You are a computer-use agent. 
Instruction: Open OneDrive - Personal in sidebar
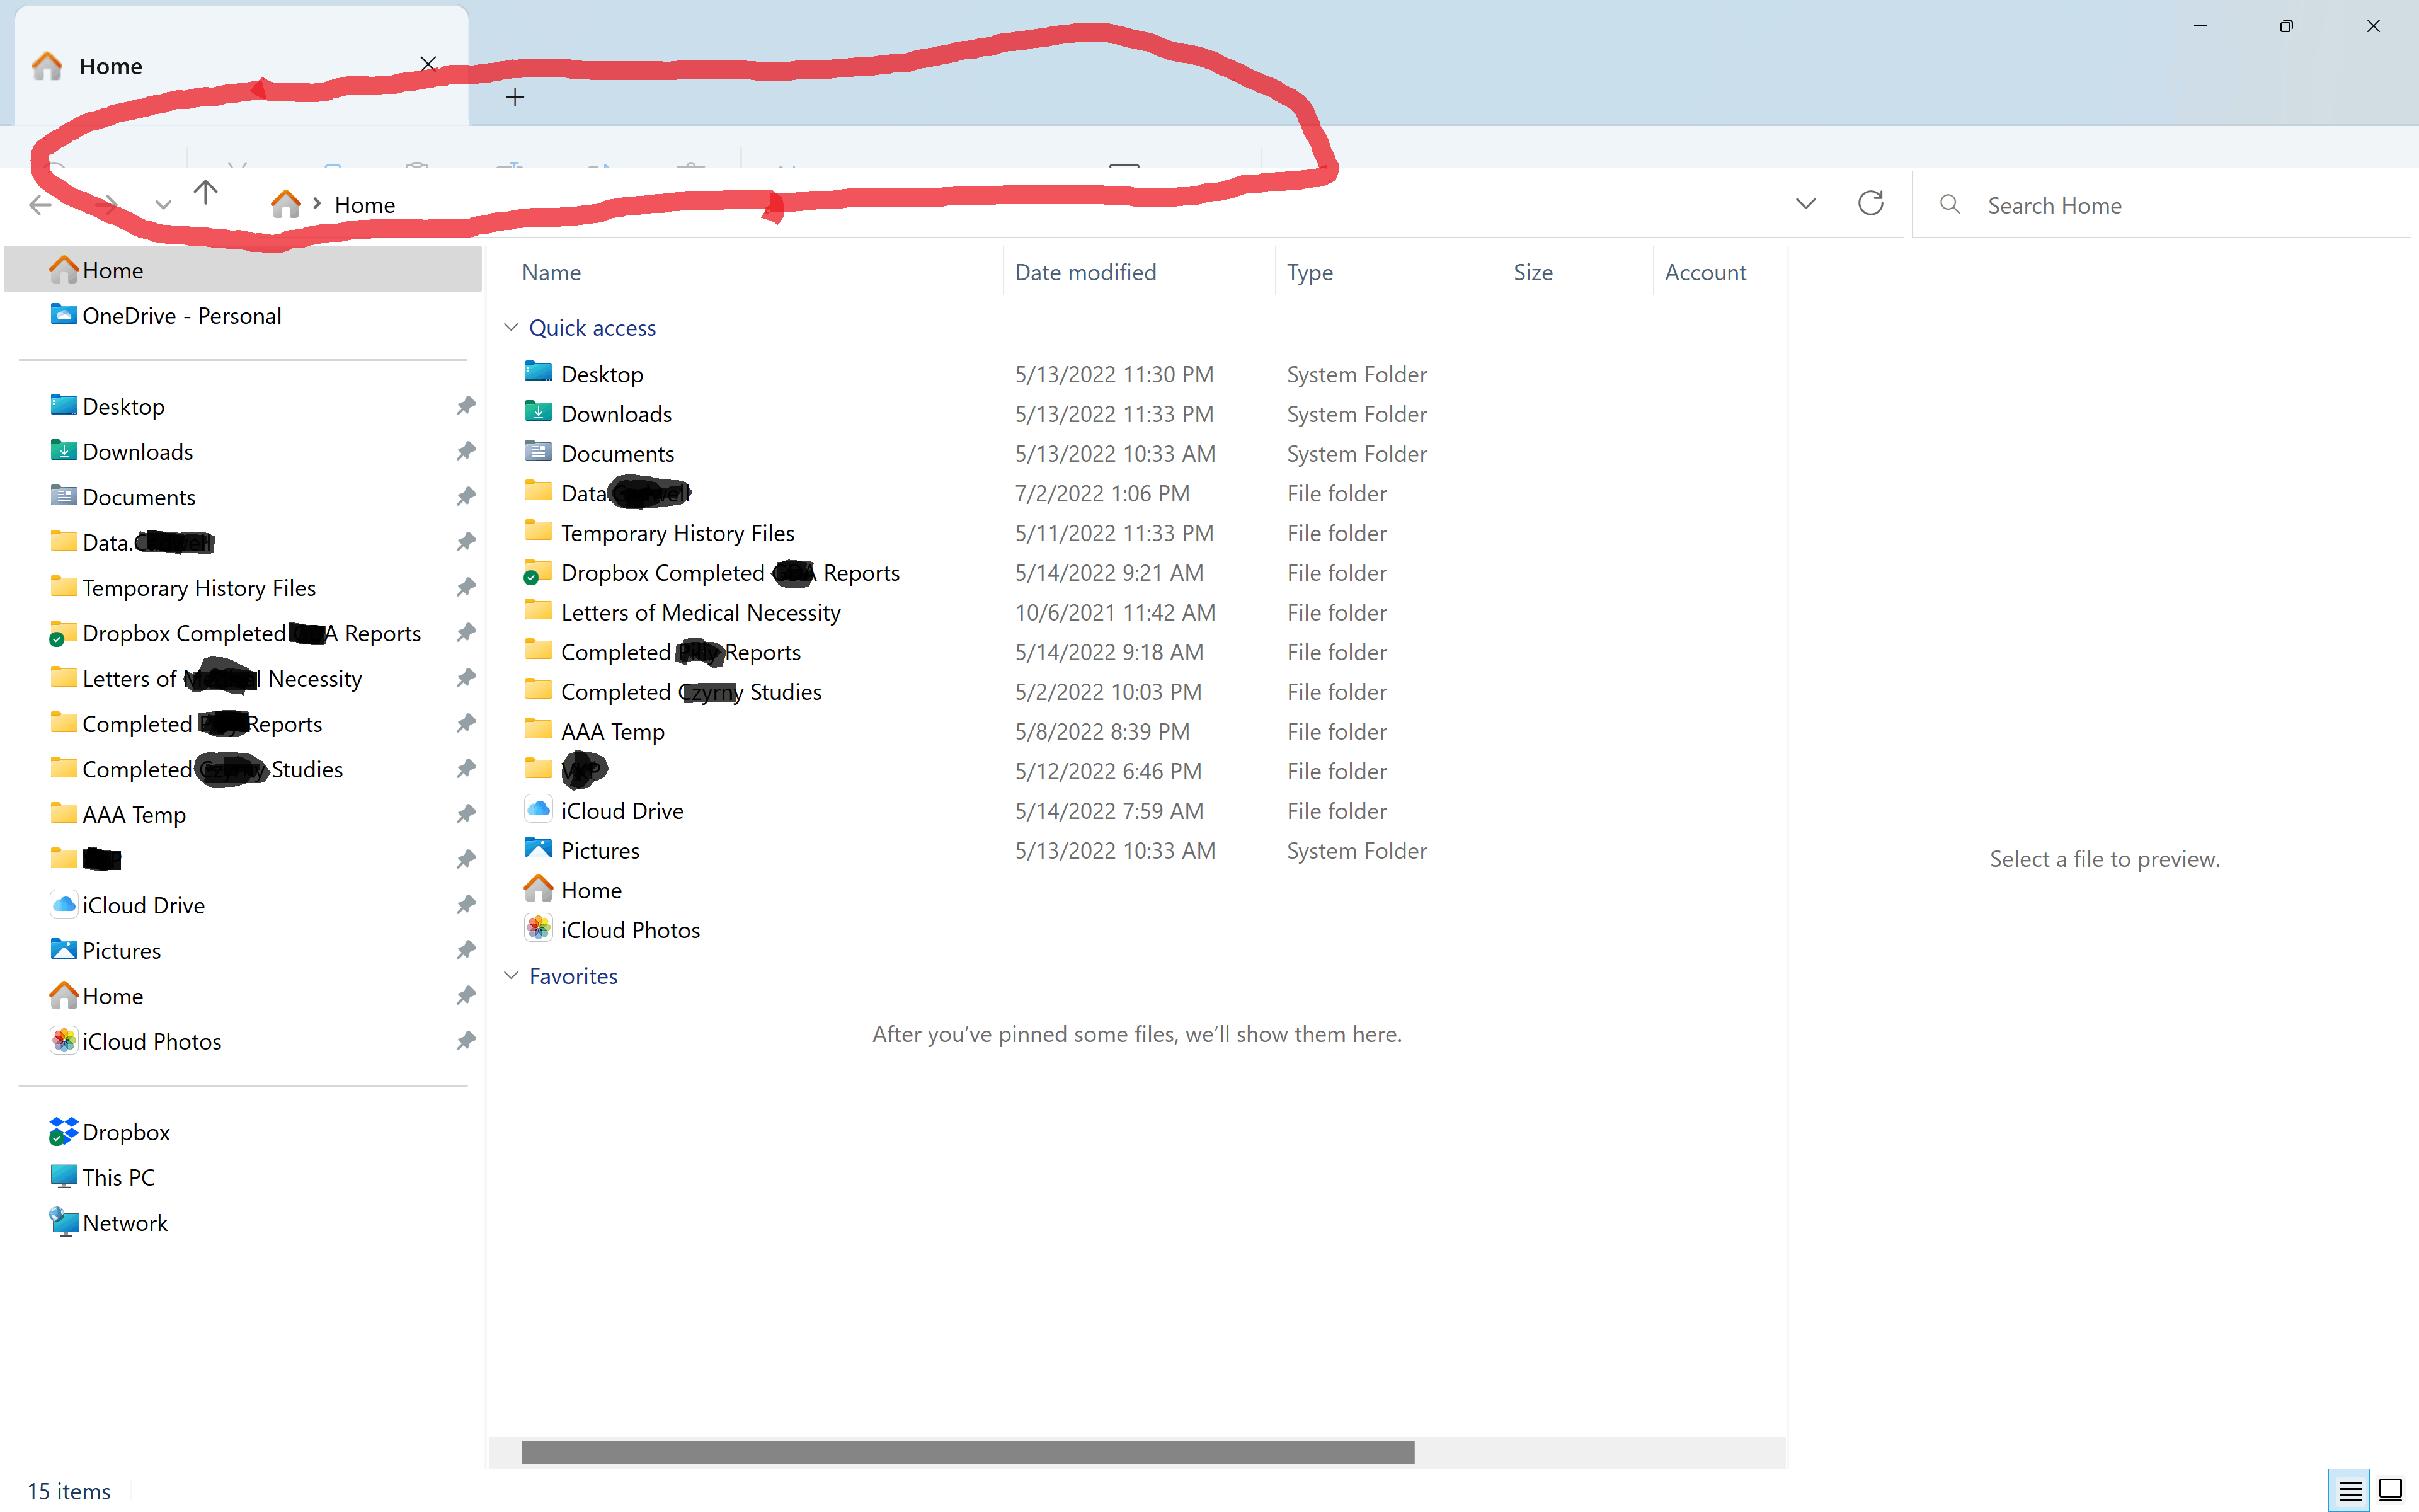click(182, 316)
